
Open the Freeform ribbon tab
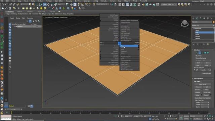(x=19, y=12)
